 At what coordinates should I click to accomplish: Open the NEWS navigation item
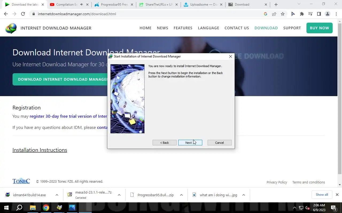pyautogui.click(x=162, y=28)
